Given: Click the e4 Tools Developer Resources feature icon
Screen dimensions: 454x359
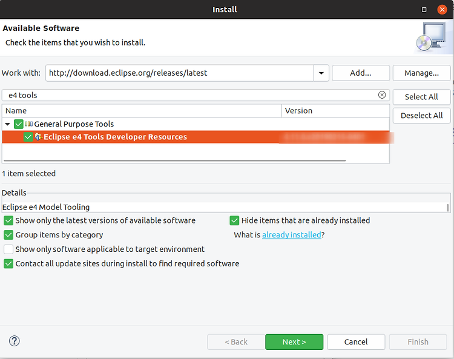Looking at the screenshot, I should click(x=39, y=137).
